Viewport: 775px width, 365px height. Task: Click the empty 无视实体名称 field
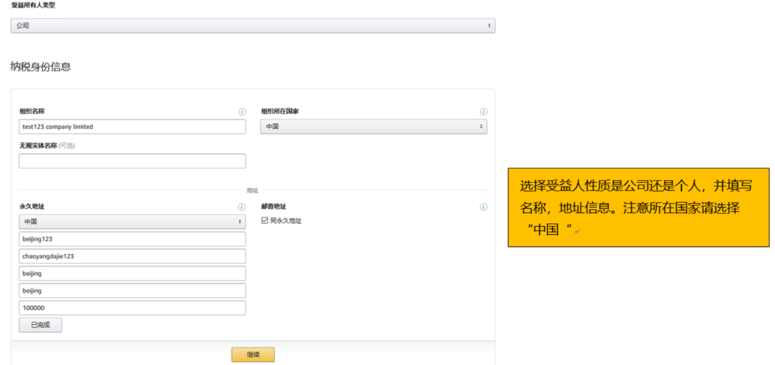[132, 161]
